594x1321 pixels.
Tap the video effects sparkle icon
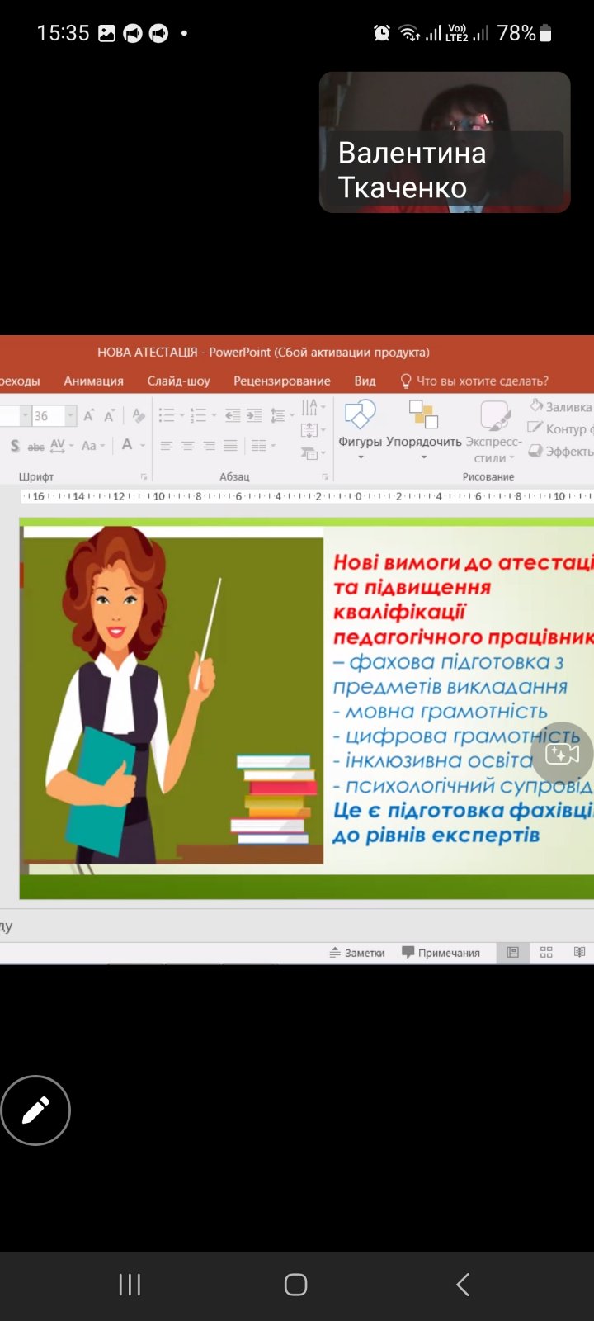click(562, 753)
